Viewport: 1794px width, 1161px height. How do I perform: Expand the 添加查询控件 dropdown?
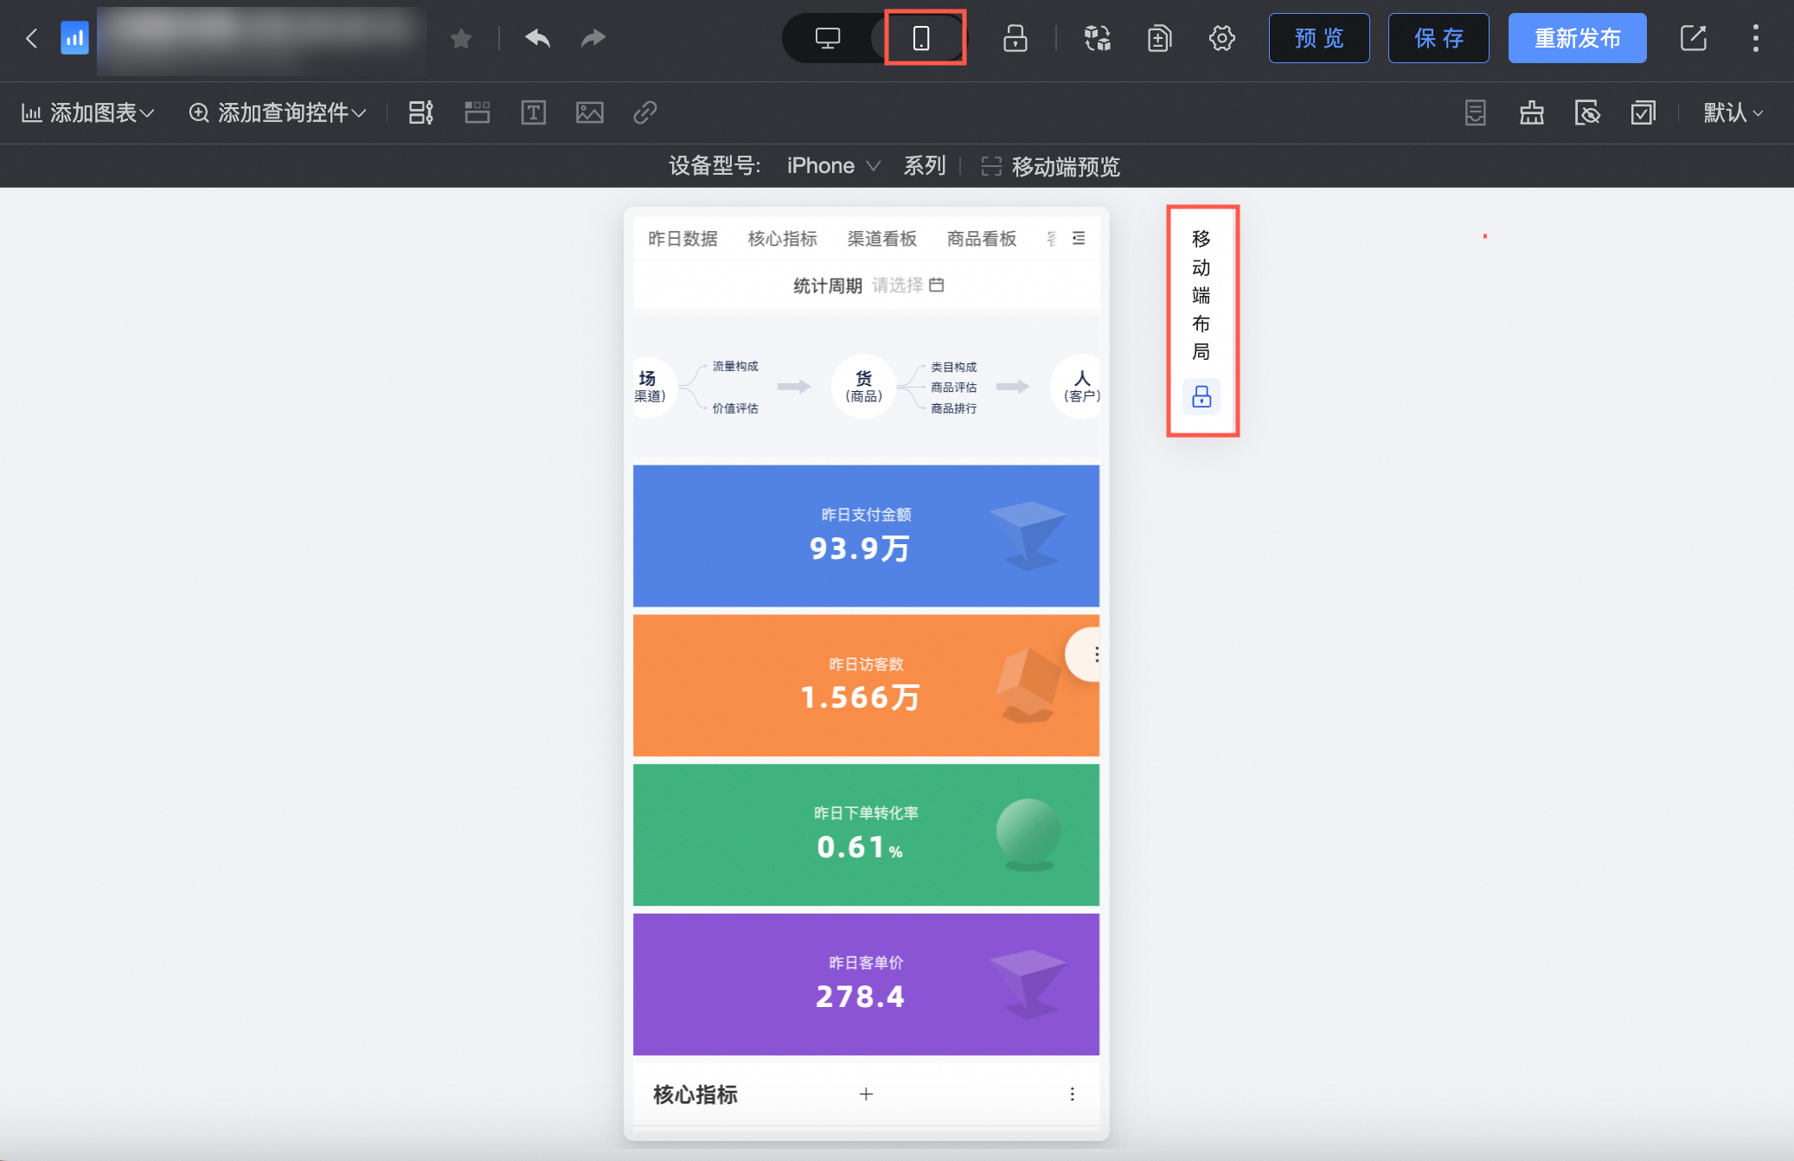[x=278, y=112]
